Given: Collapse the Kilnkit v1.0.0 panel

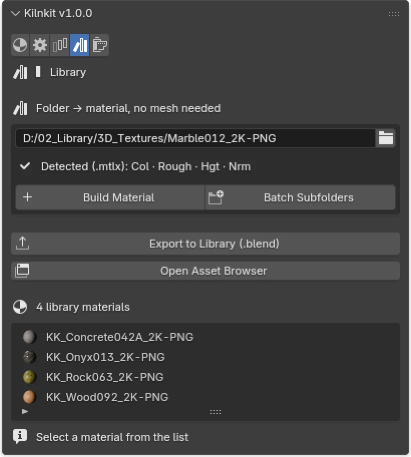Looking at the screenshot, I should 15,14.
